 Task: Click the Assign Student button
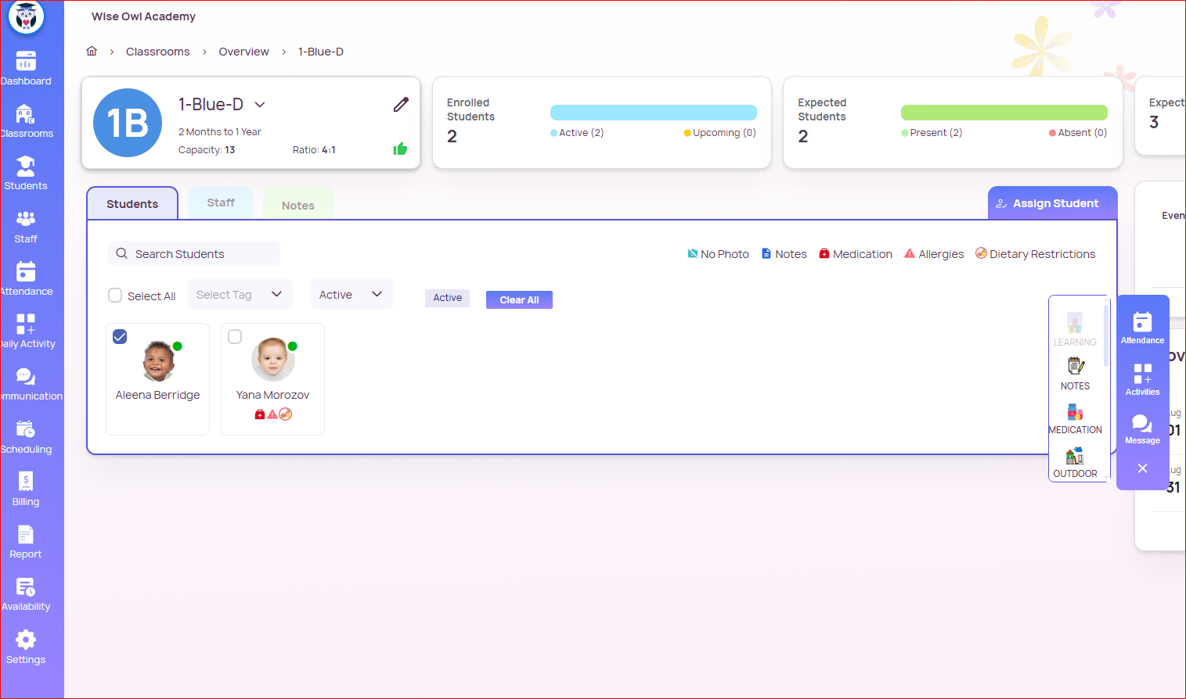pyautogui.click(x=1052, y=203)
